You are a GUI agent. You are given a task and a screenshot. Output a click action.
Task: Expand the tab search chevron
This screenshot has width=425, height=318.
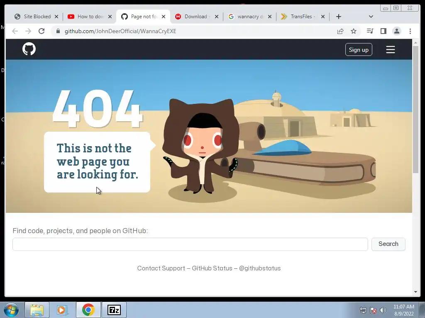click(371, 17)
